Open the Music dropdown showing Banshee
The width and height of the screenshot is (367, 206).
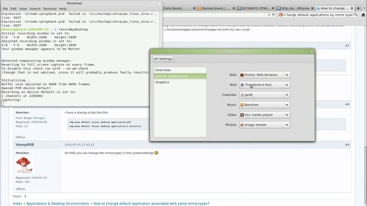[x=264, y=105]
